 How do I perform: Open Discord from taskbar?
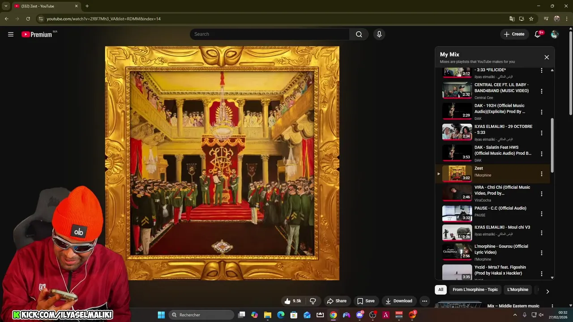click(359, 315)
